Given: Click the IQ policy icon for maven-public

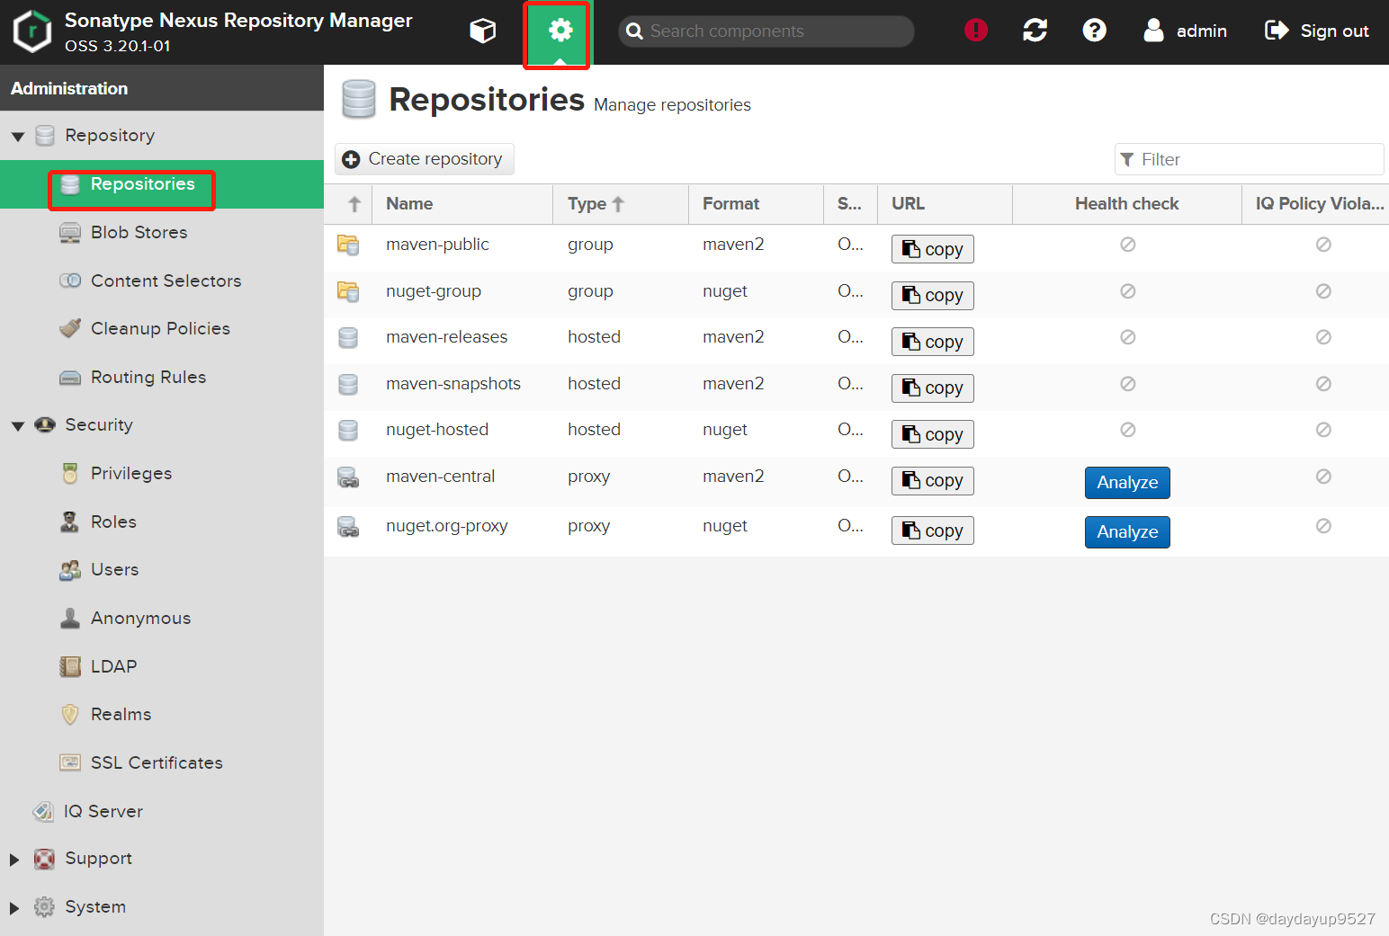Looking at the screenshot, I should 1323,245.
